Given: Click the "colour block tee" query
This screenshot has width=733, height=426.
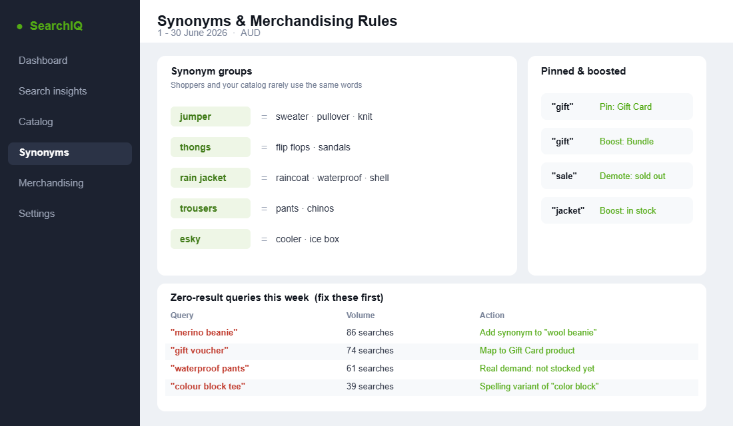Looking at the screenshot, I should [x=207, y=386].
